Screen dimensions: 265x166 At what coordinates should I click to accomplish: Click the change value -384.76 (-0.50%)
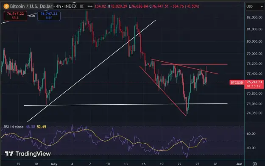[x=185, y=6]
